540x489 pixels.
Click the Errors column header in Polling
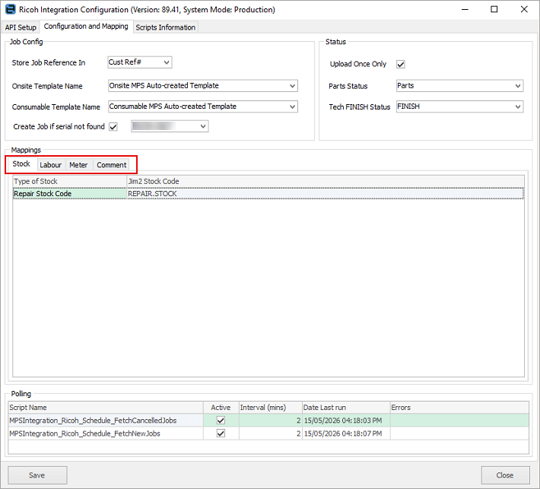click(459, 408)
